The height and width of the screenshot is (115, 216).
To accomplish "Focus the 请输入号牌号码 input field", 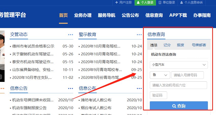I will [x=188, y=75].
